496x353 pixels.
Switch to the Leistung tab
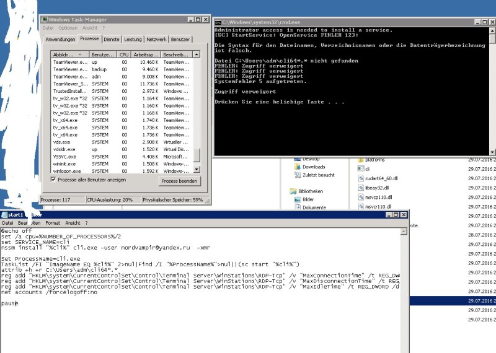133,39
